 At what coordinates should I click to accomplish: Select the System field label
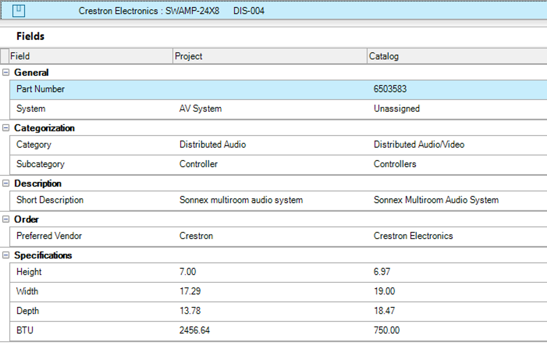31,109
